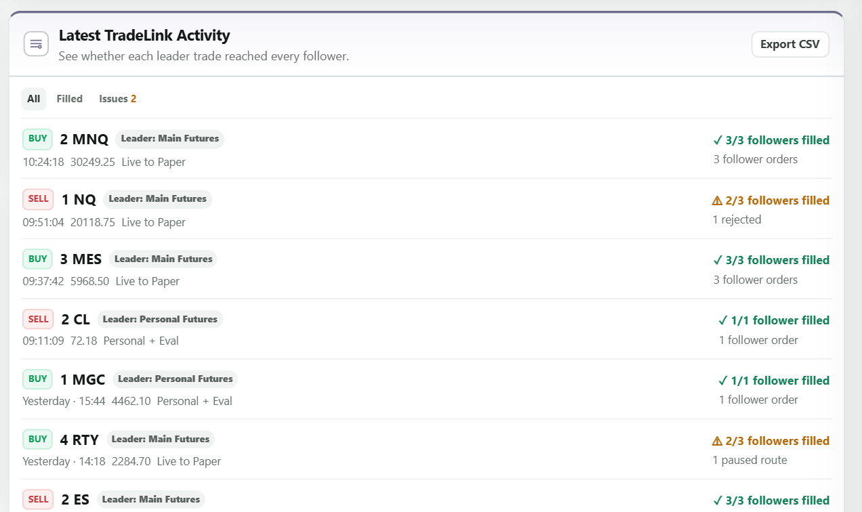Click the "Latest TradeLink Activity" heading
Screen dimensions: 862x512
(144, 35)
